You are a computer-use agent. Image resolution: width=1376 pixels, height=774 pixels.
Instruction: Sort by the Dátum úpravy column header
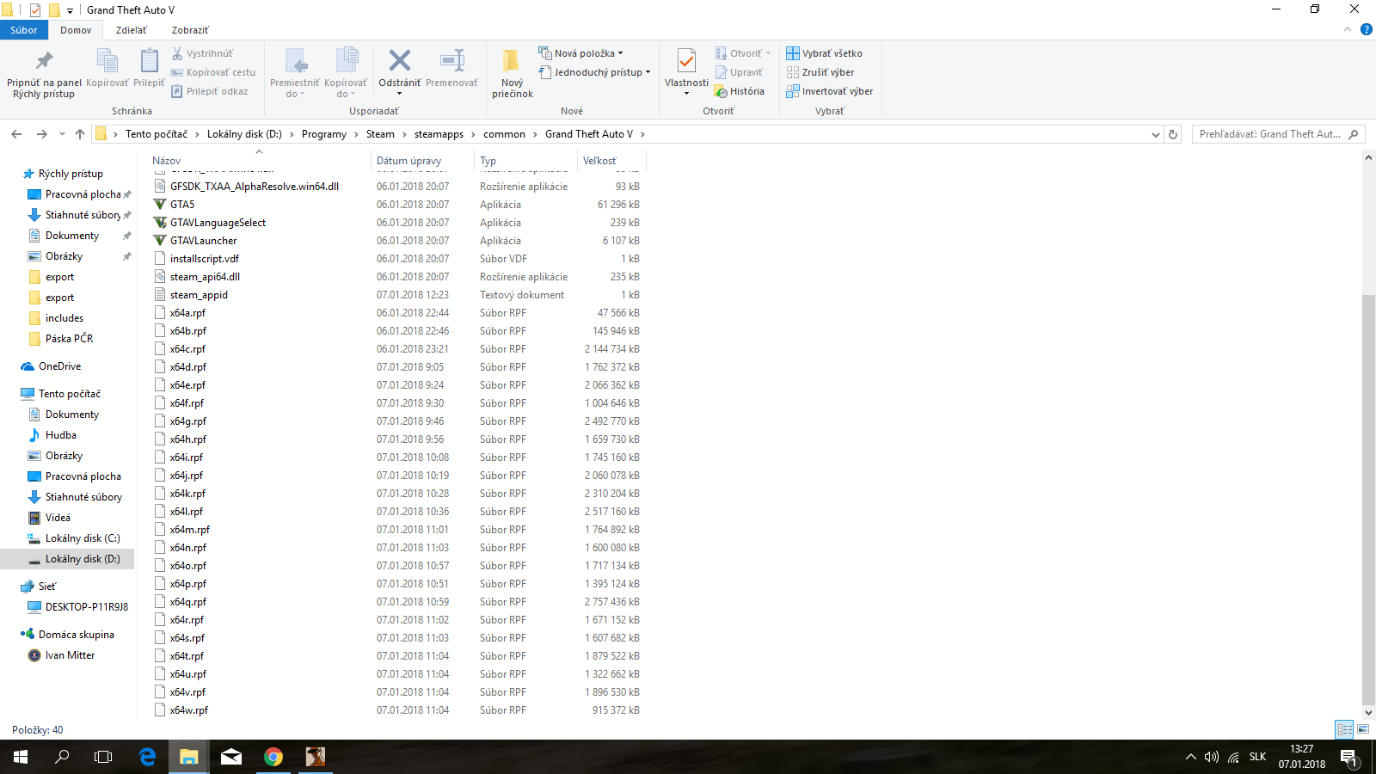[x=408, y=161]
